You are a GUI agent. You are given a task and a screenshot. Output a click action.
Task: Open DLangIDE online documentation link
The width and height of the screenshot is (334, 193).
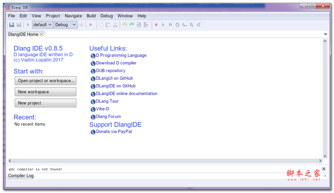click(126, 94)
